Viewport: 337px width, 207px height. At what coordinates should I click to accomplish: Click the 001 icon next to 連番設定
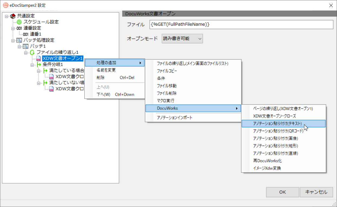pyautogui.click(x=19, y=28)
